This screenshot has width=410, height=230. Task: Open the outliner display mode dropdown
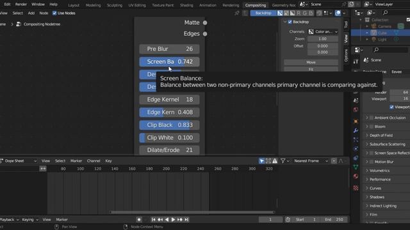click(x=371, y=13)
